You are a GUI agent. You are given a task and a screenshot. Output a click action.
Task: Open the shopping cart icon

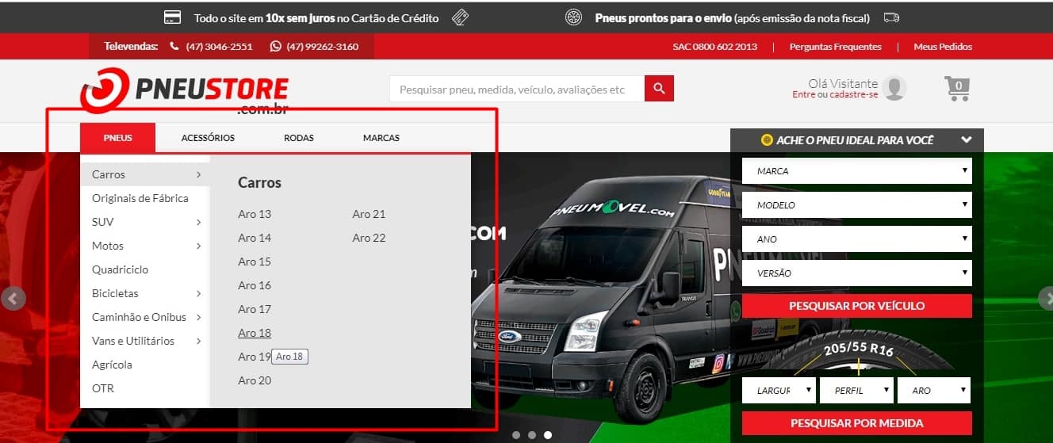[x=957, y=88]
